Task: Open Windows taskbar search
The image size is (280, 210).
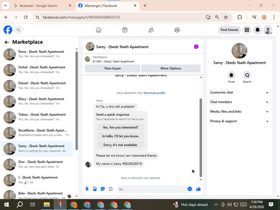Action: [x=20, y=204]
